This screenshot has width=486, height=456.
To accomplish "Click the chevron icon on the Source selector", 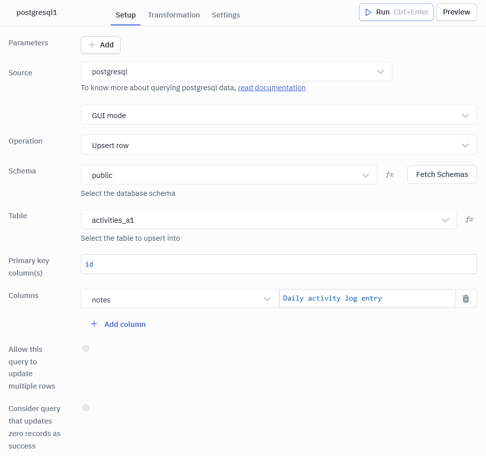I will pyautogui.click(x=380, y=71).
